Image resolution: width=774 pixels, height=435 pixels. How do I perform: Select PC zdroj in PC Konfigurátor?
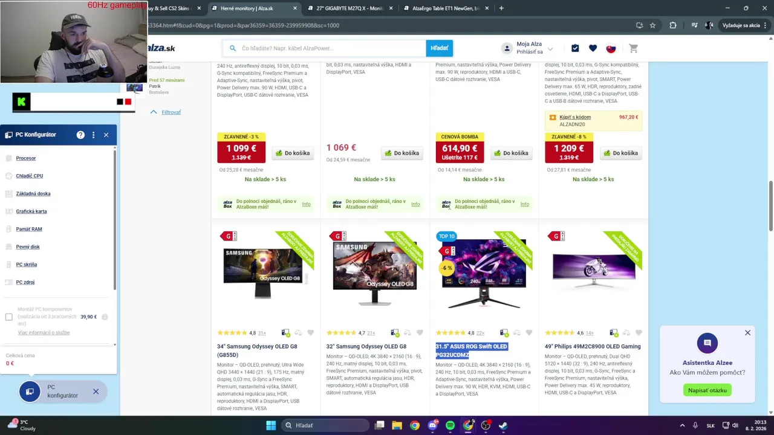point(25,282)
